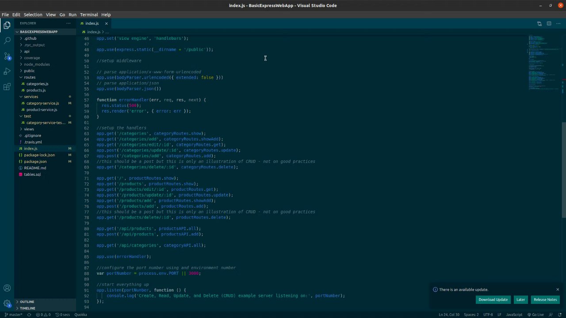The image size is (566, 318).
Task: Collapse the services folder
Action: click(x=31, y=97)
